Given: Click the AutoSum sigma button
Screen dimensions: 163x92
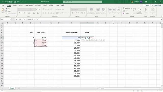Looking at the screenshot, I should point(127,8).
